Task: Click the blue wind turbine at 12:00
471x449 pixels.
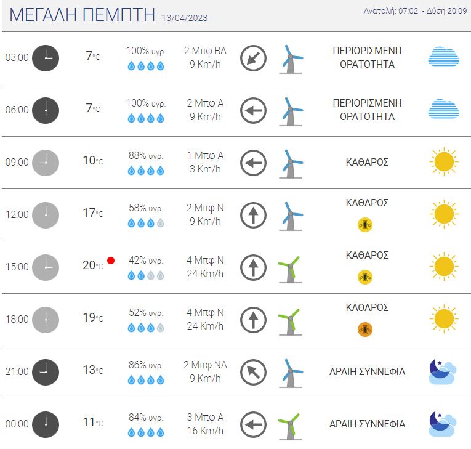Action: coord(290,216)
